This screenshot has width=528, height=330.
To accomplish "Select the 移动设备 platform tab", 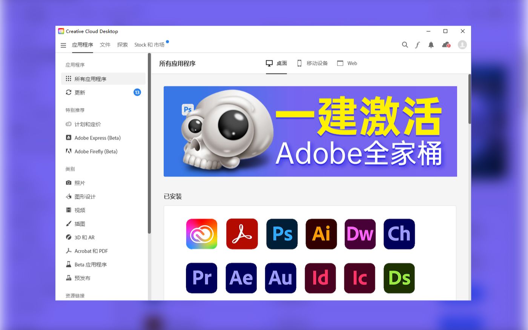I will [313, 63].
